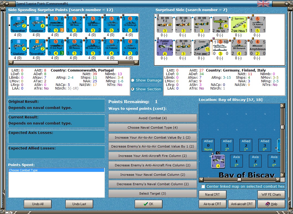293x214 pixels.
Task: Select the Amphibious unit counter
Action: click(258, 47)
